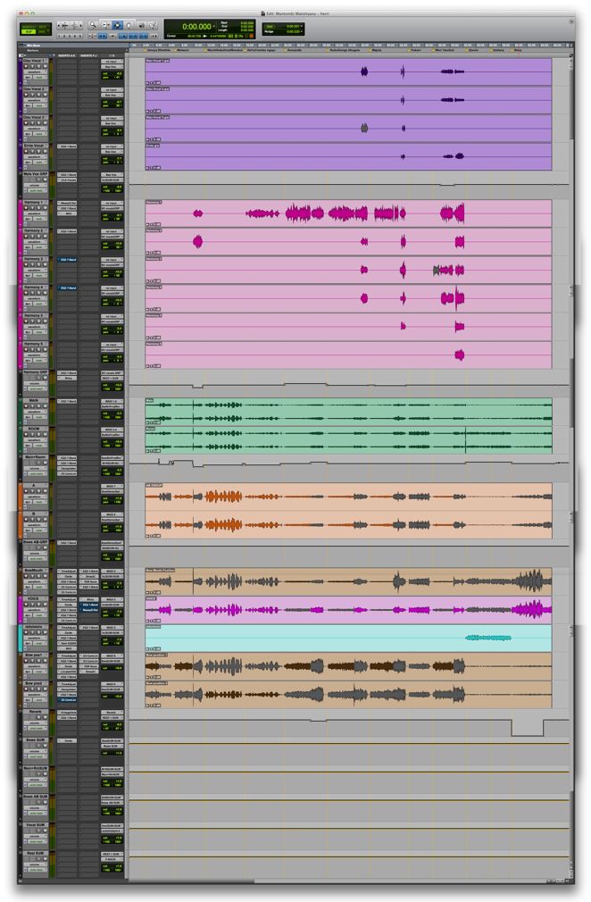Record-enable the Oiau Vocal 1 track

27,67
